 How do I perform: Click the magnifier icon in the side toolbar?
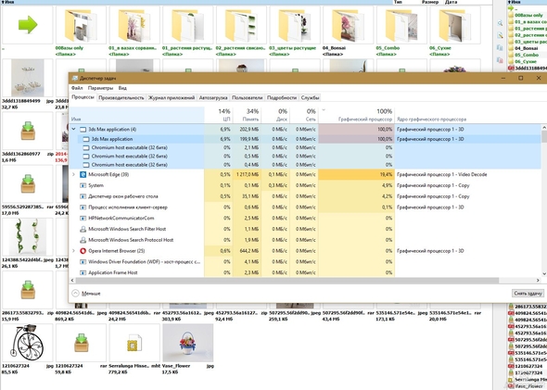tap(500, 23)
